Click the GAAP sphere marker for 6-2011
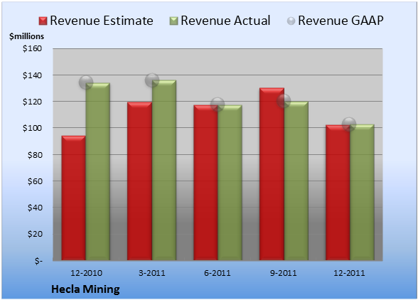The width and height of the screenshot is (418, 300). coord(218,105)
